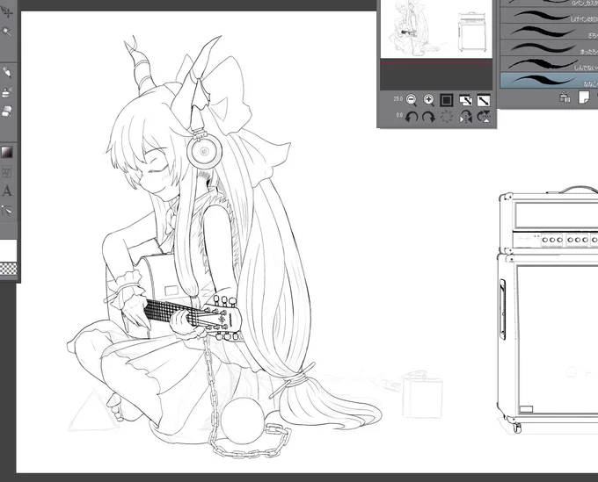Rotate canvas right in the Navigator
Viewport: 598px width, 482px height.
(428, 117)
